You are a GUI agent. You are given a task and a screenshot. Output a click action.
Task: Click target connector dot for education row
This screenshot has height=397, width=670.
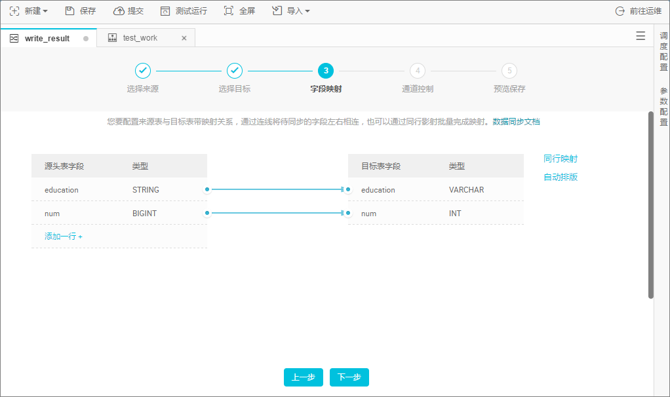[348, 189]
